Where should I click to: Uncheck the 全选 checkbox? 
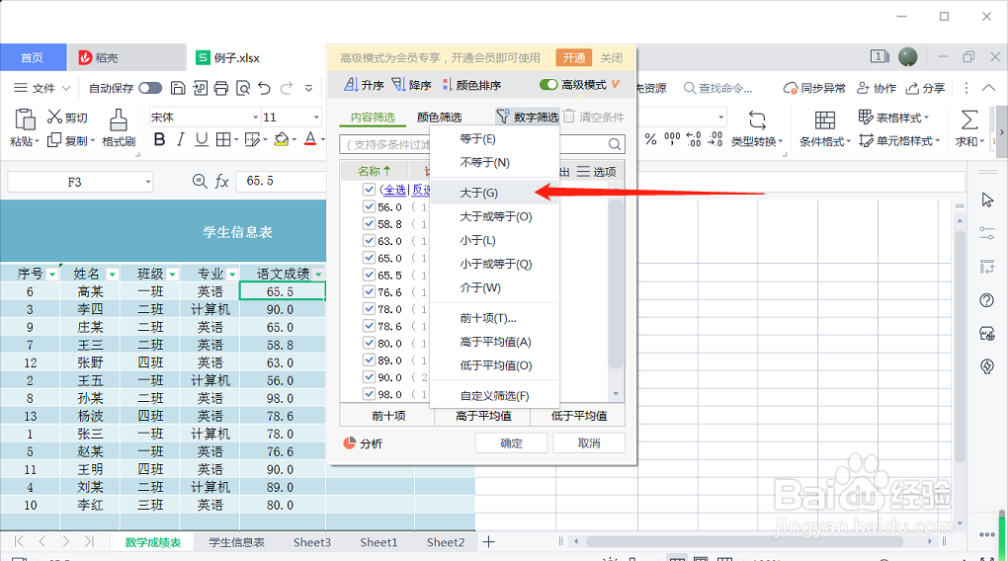point(369,190)
